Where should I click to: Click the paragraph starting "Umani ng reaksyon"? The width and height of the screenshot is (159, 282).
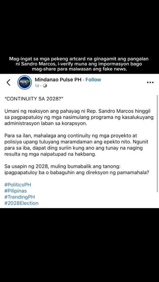tap(79, 117)
